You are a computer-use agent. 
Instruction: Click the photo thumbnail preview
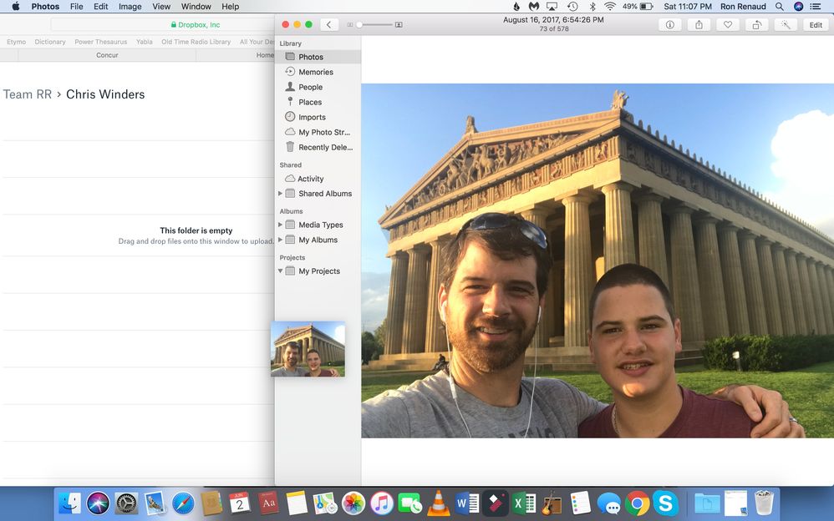(x=308, y=348)
